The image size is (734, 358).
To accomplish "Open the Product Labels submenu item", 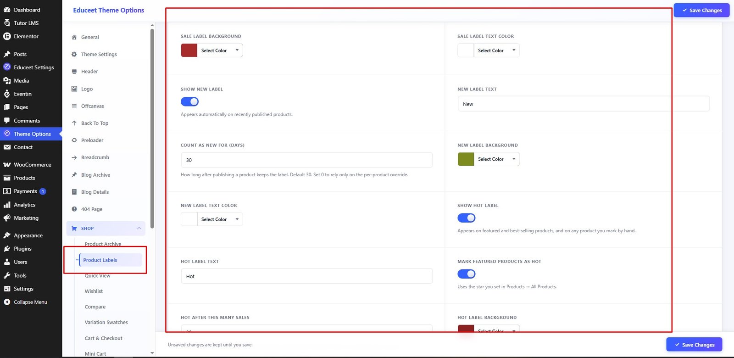I will coord(100,260).
